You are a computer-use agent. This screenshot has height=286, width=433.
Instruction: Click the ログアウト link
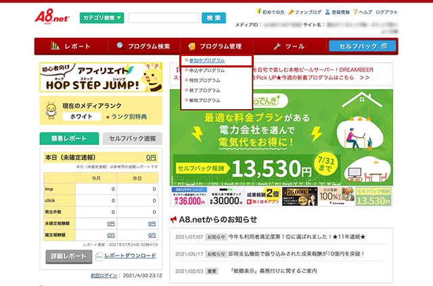386,12
